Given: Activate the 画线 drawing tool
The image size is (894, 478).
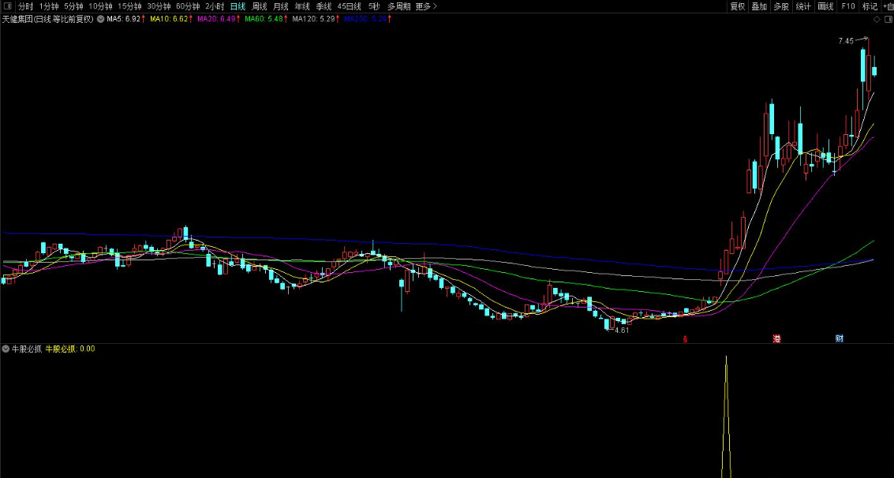Looking at the screenshot, I should point(825,6).
